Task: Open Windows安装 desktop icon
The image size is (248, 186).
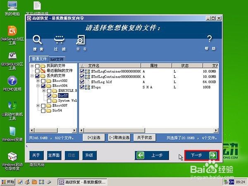Action: pos(12,131)
